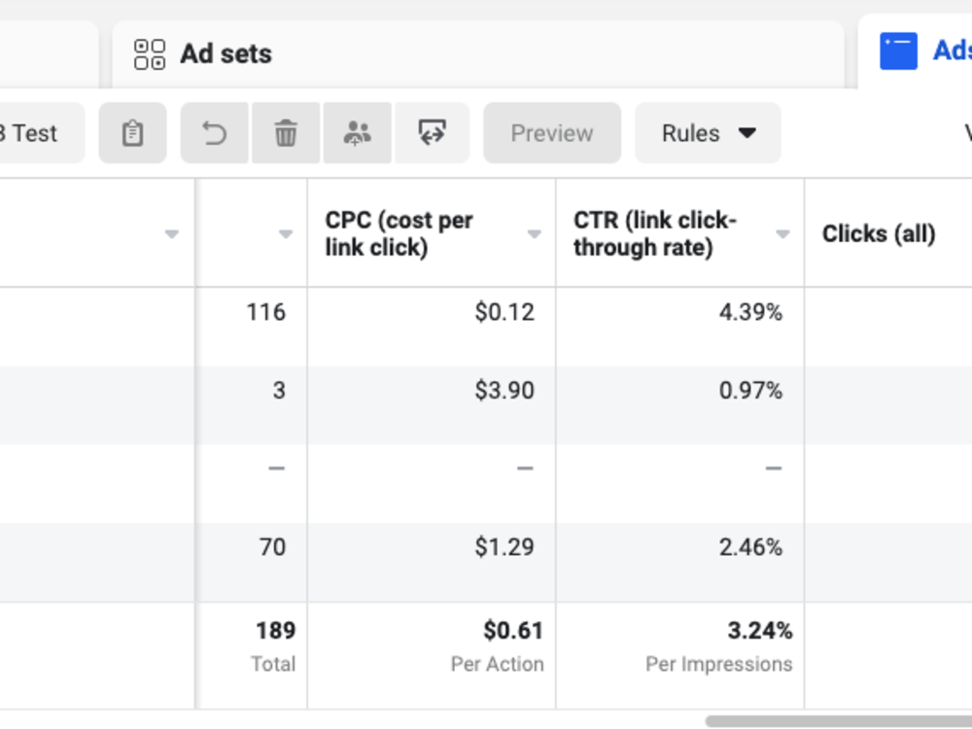Click the audience sharing icon
Image resolution: width=972 pixels, height=729 pixels.
point(359,133)
